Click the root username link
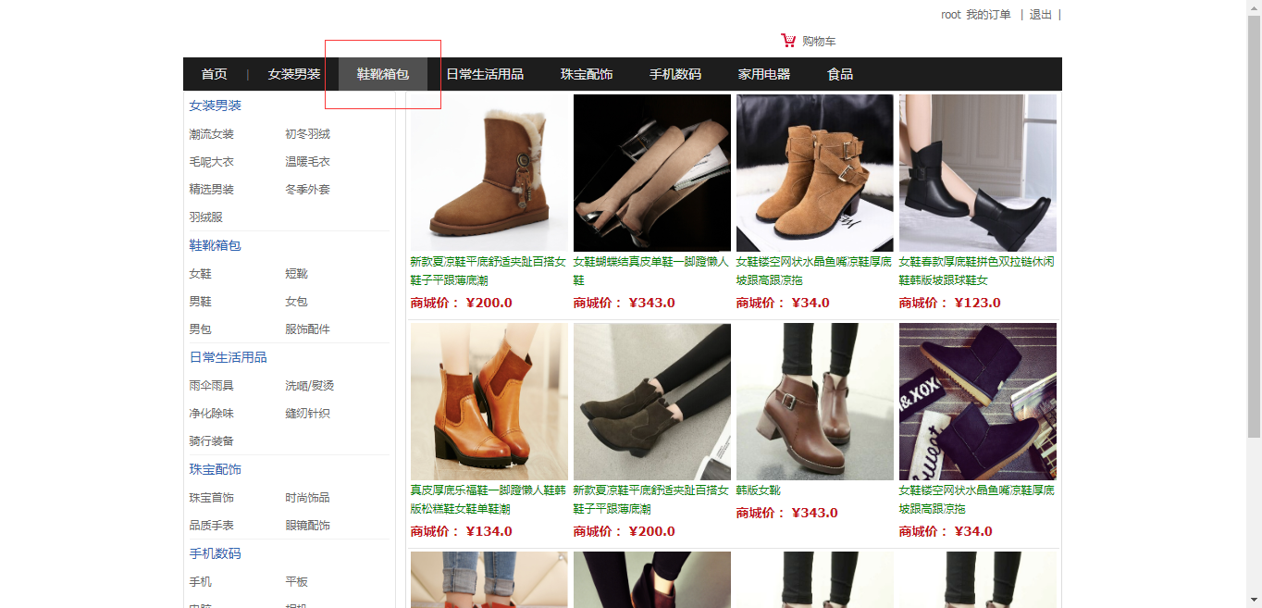Screen dimensions: 1262x608 951,15
